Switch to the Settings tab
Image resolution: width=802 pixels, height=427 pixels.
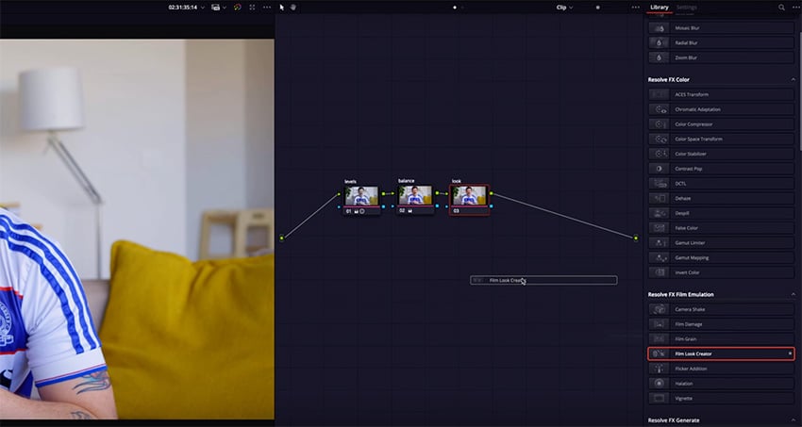click(686, 8)
